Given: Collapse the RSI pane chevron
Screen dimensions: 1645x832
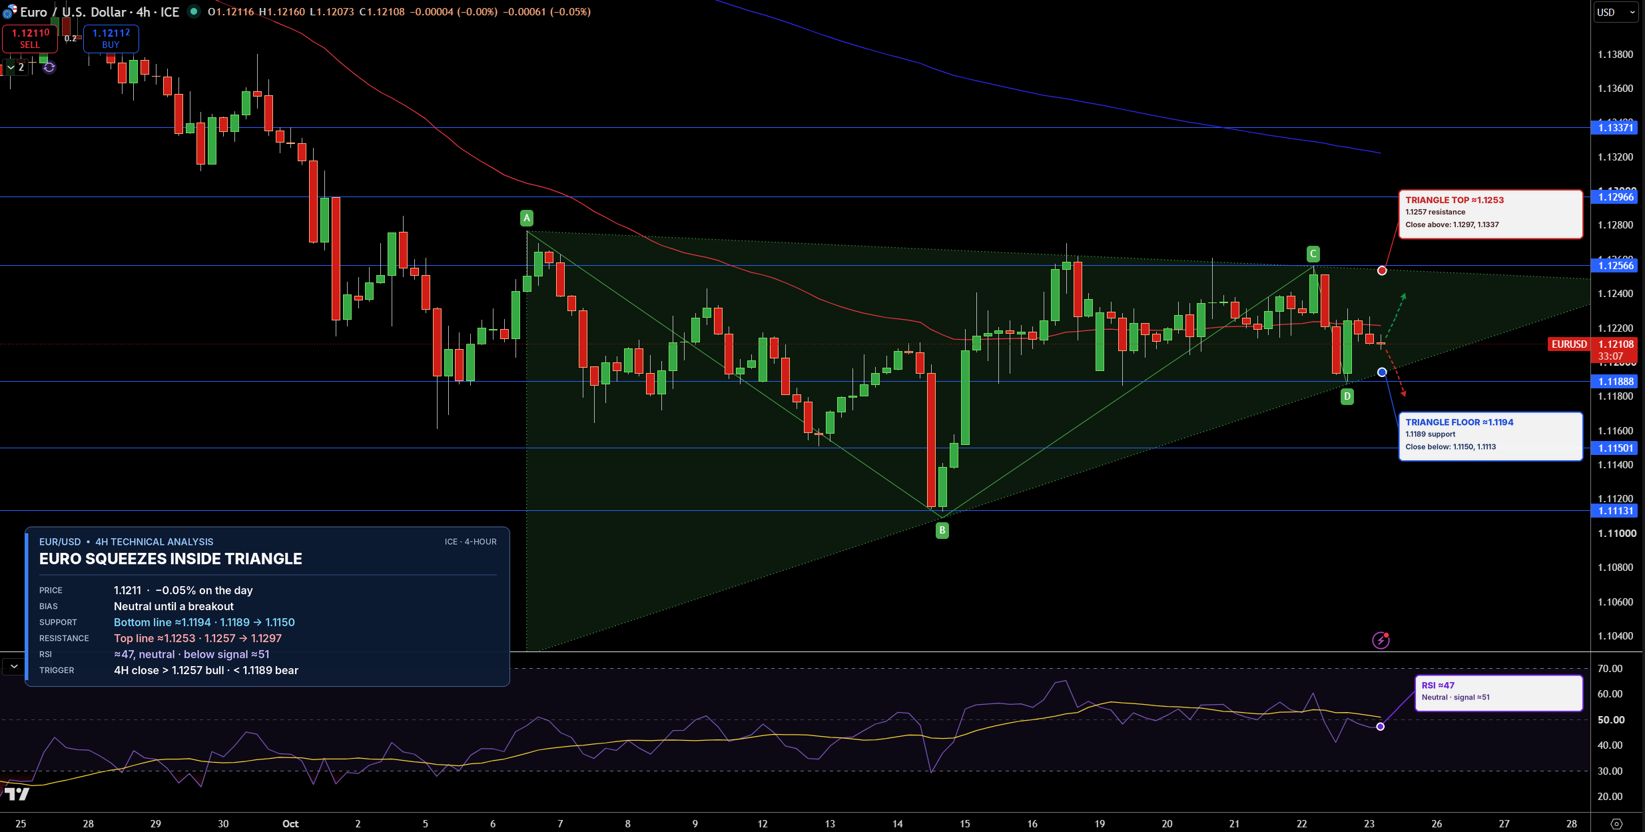Looking at the screenshot, I should [14, 666].
